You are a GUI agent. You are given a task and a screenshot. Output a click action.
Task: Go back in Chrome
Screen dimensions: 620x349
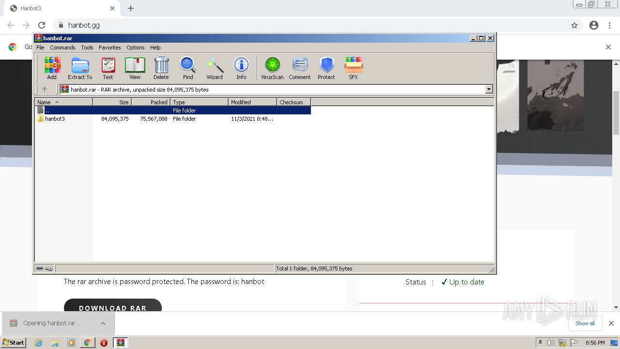click(11, 25)
